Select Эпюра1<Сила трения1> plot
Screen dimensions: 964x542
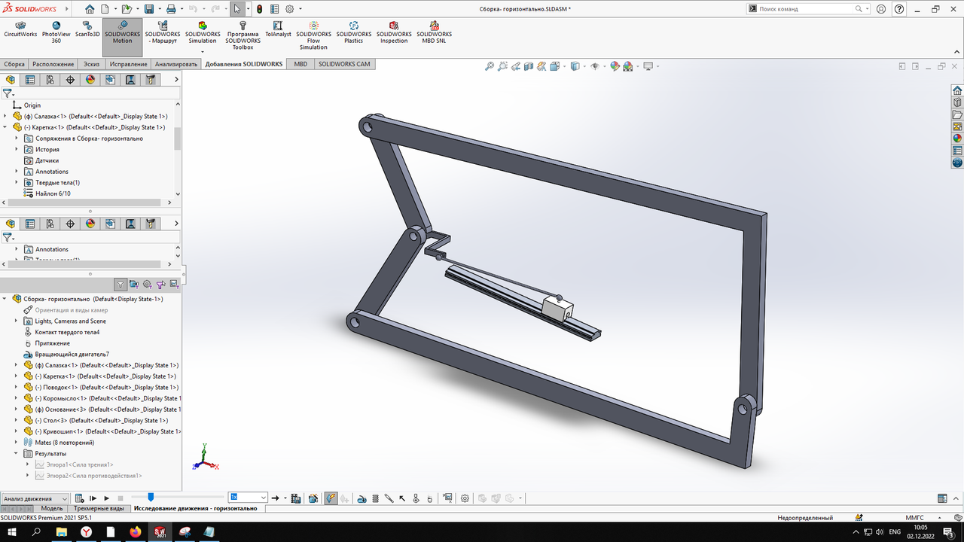(x=80, y=464)
